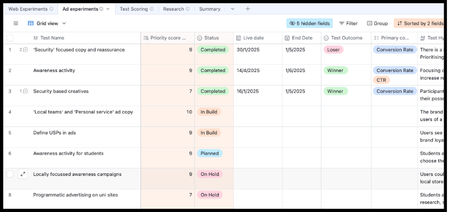Viewport: 449px width, 212px height.
Task: Click the Live date column header
Action: tap(258, 38)
